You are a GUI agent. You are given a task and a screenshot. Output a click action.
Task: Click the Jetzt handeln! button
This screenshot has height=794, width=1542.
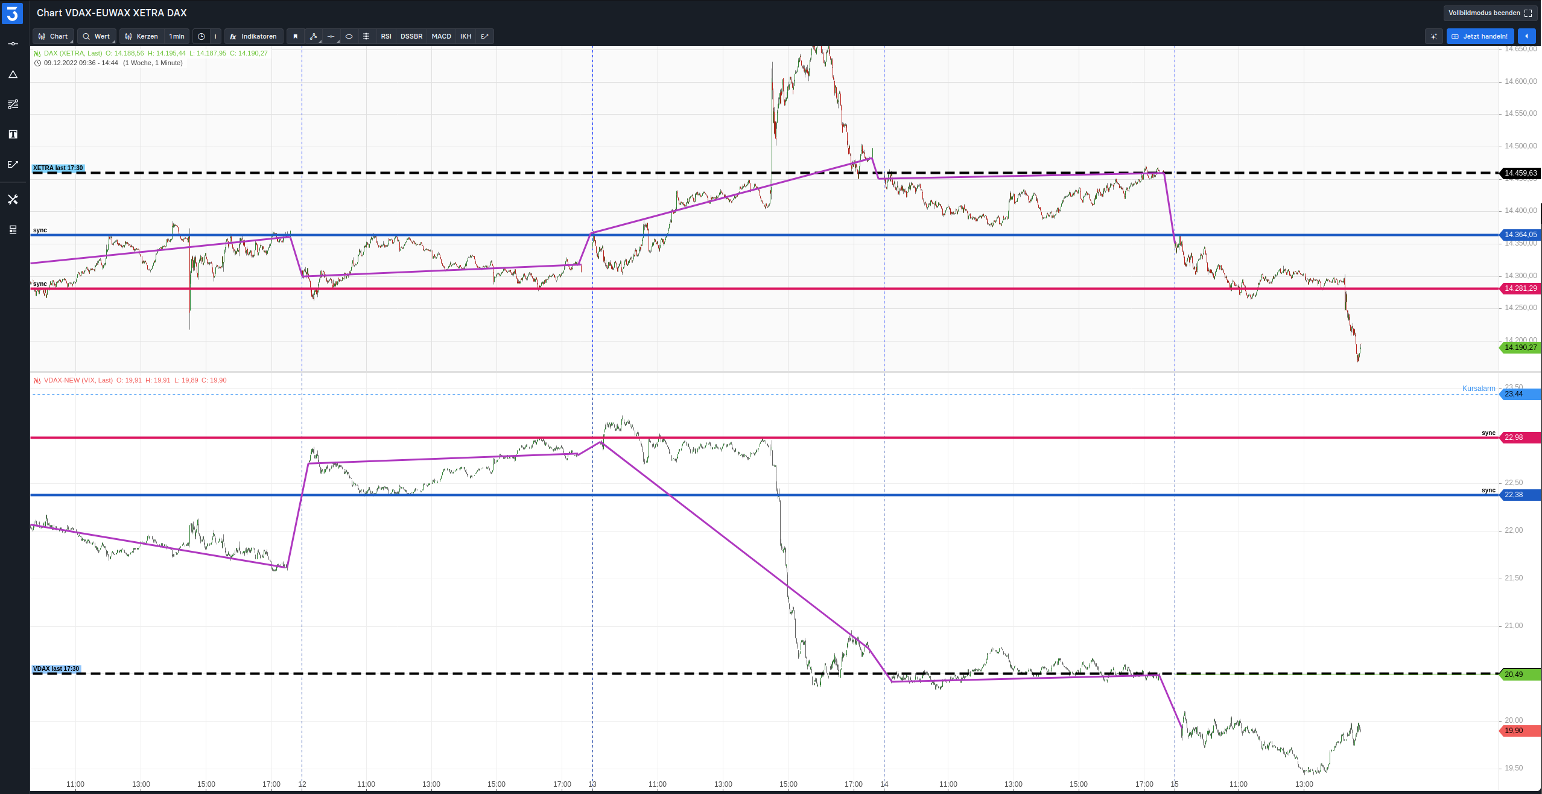point(1480,36)
